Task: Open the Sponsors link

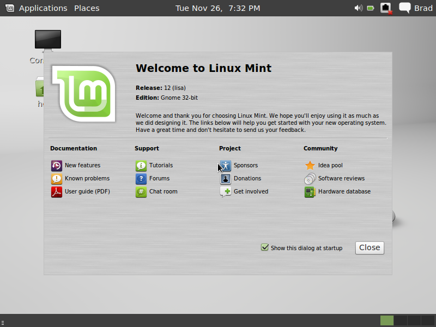Action: pos(246,165)
